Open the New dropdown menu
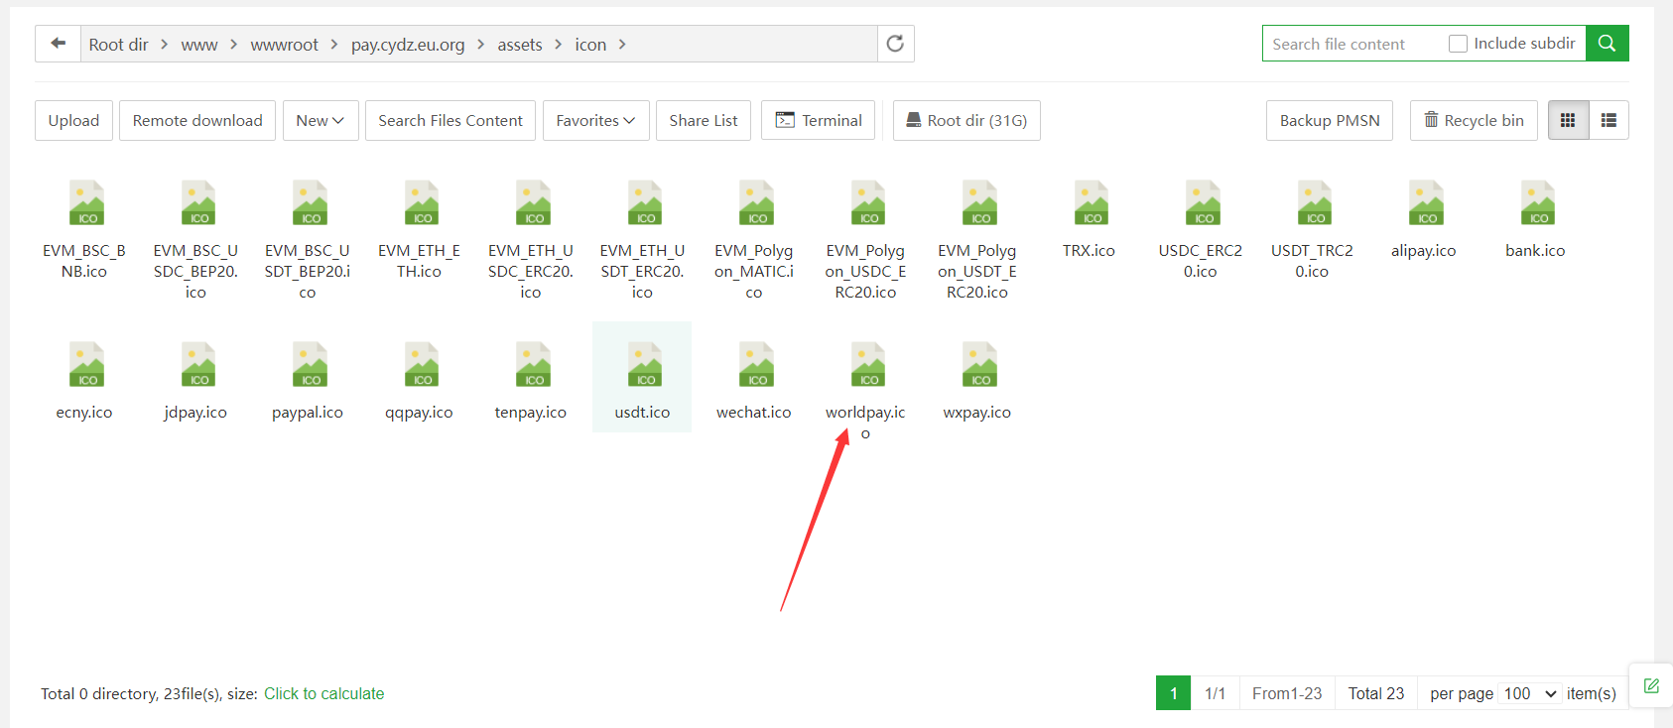Image resolution: width=1673 pixels, height=728 pixels. tap(321, 120)
